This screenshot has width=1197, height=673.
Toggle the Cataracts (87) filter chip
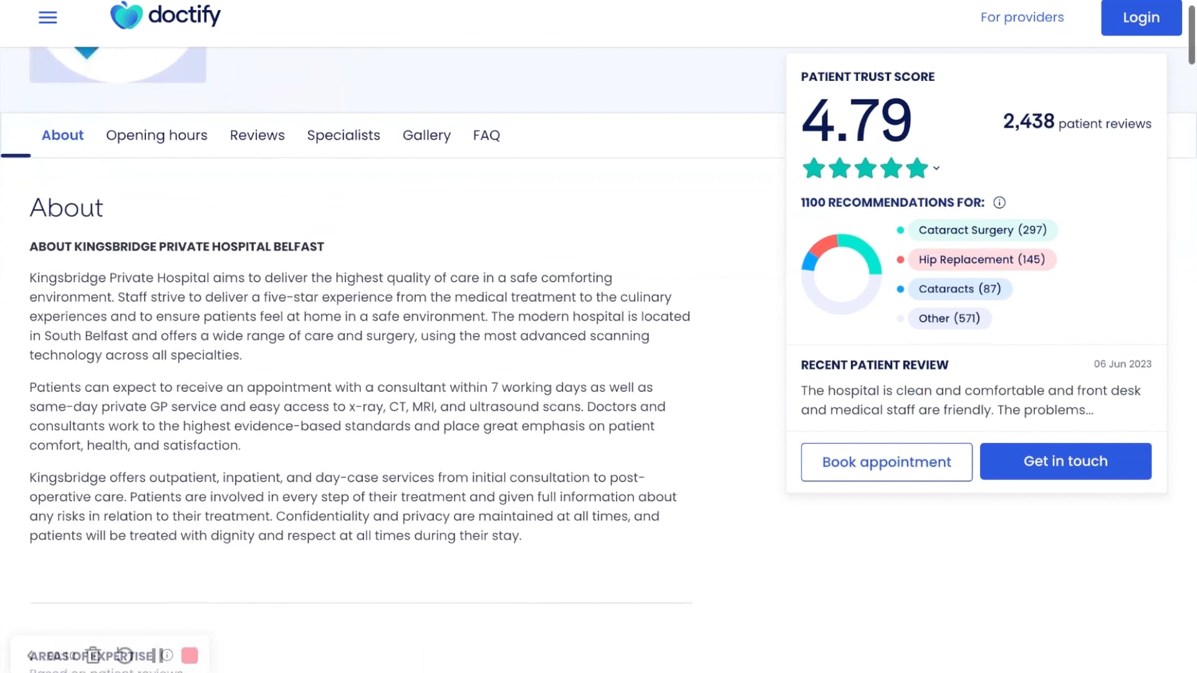coord(960,289)
